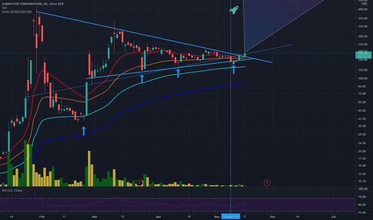Click the Jun label on time axis

272,217
